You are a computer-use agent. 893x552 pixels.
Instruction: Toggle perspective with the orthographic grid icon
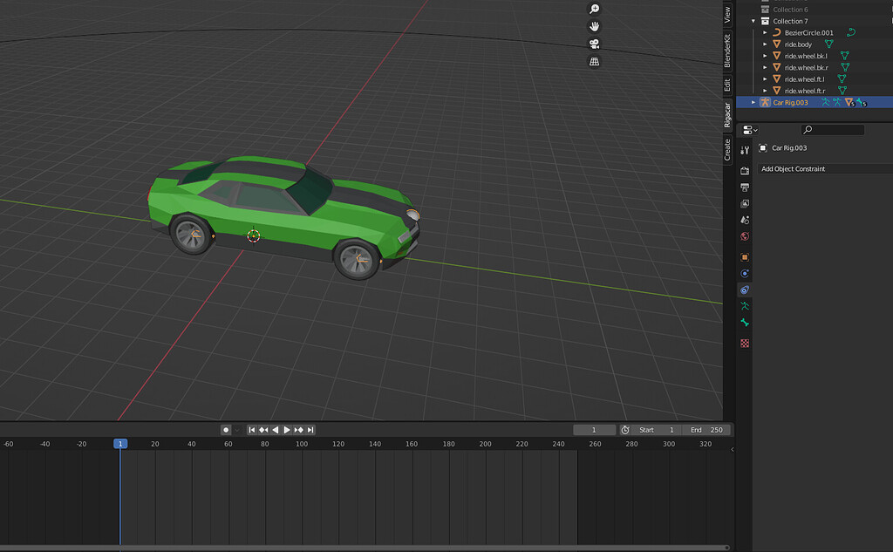[594, 60]
